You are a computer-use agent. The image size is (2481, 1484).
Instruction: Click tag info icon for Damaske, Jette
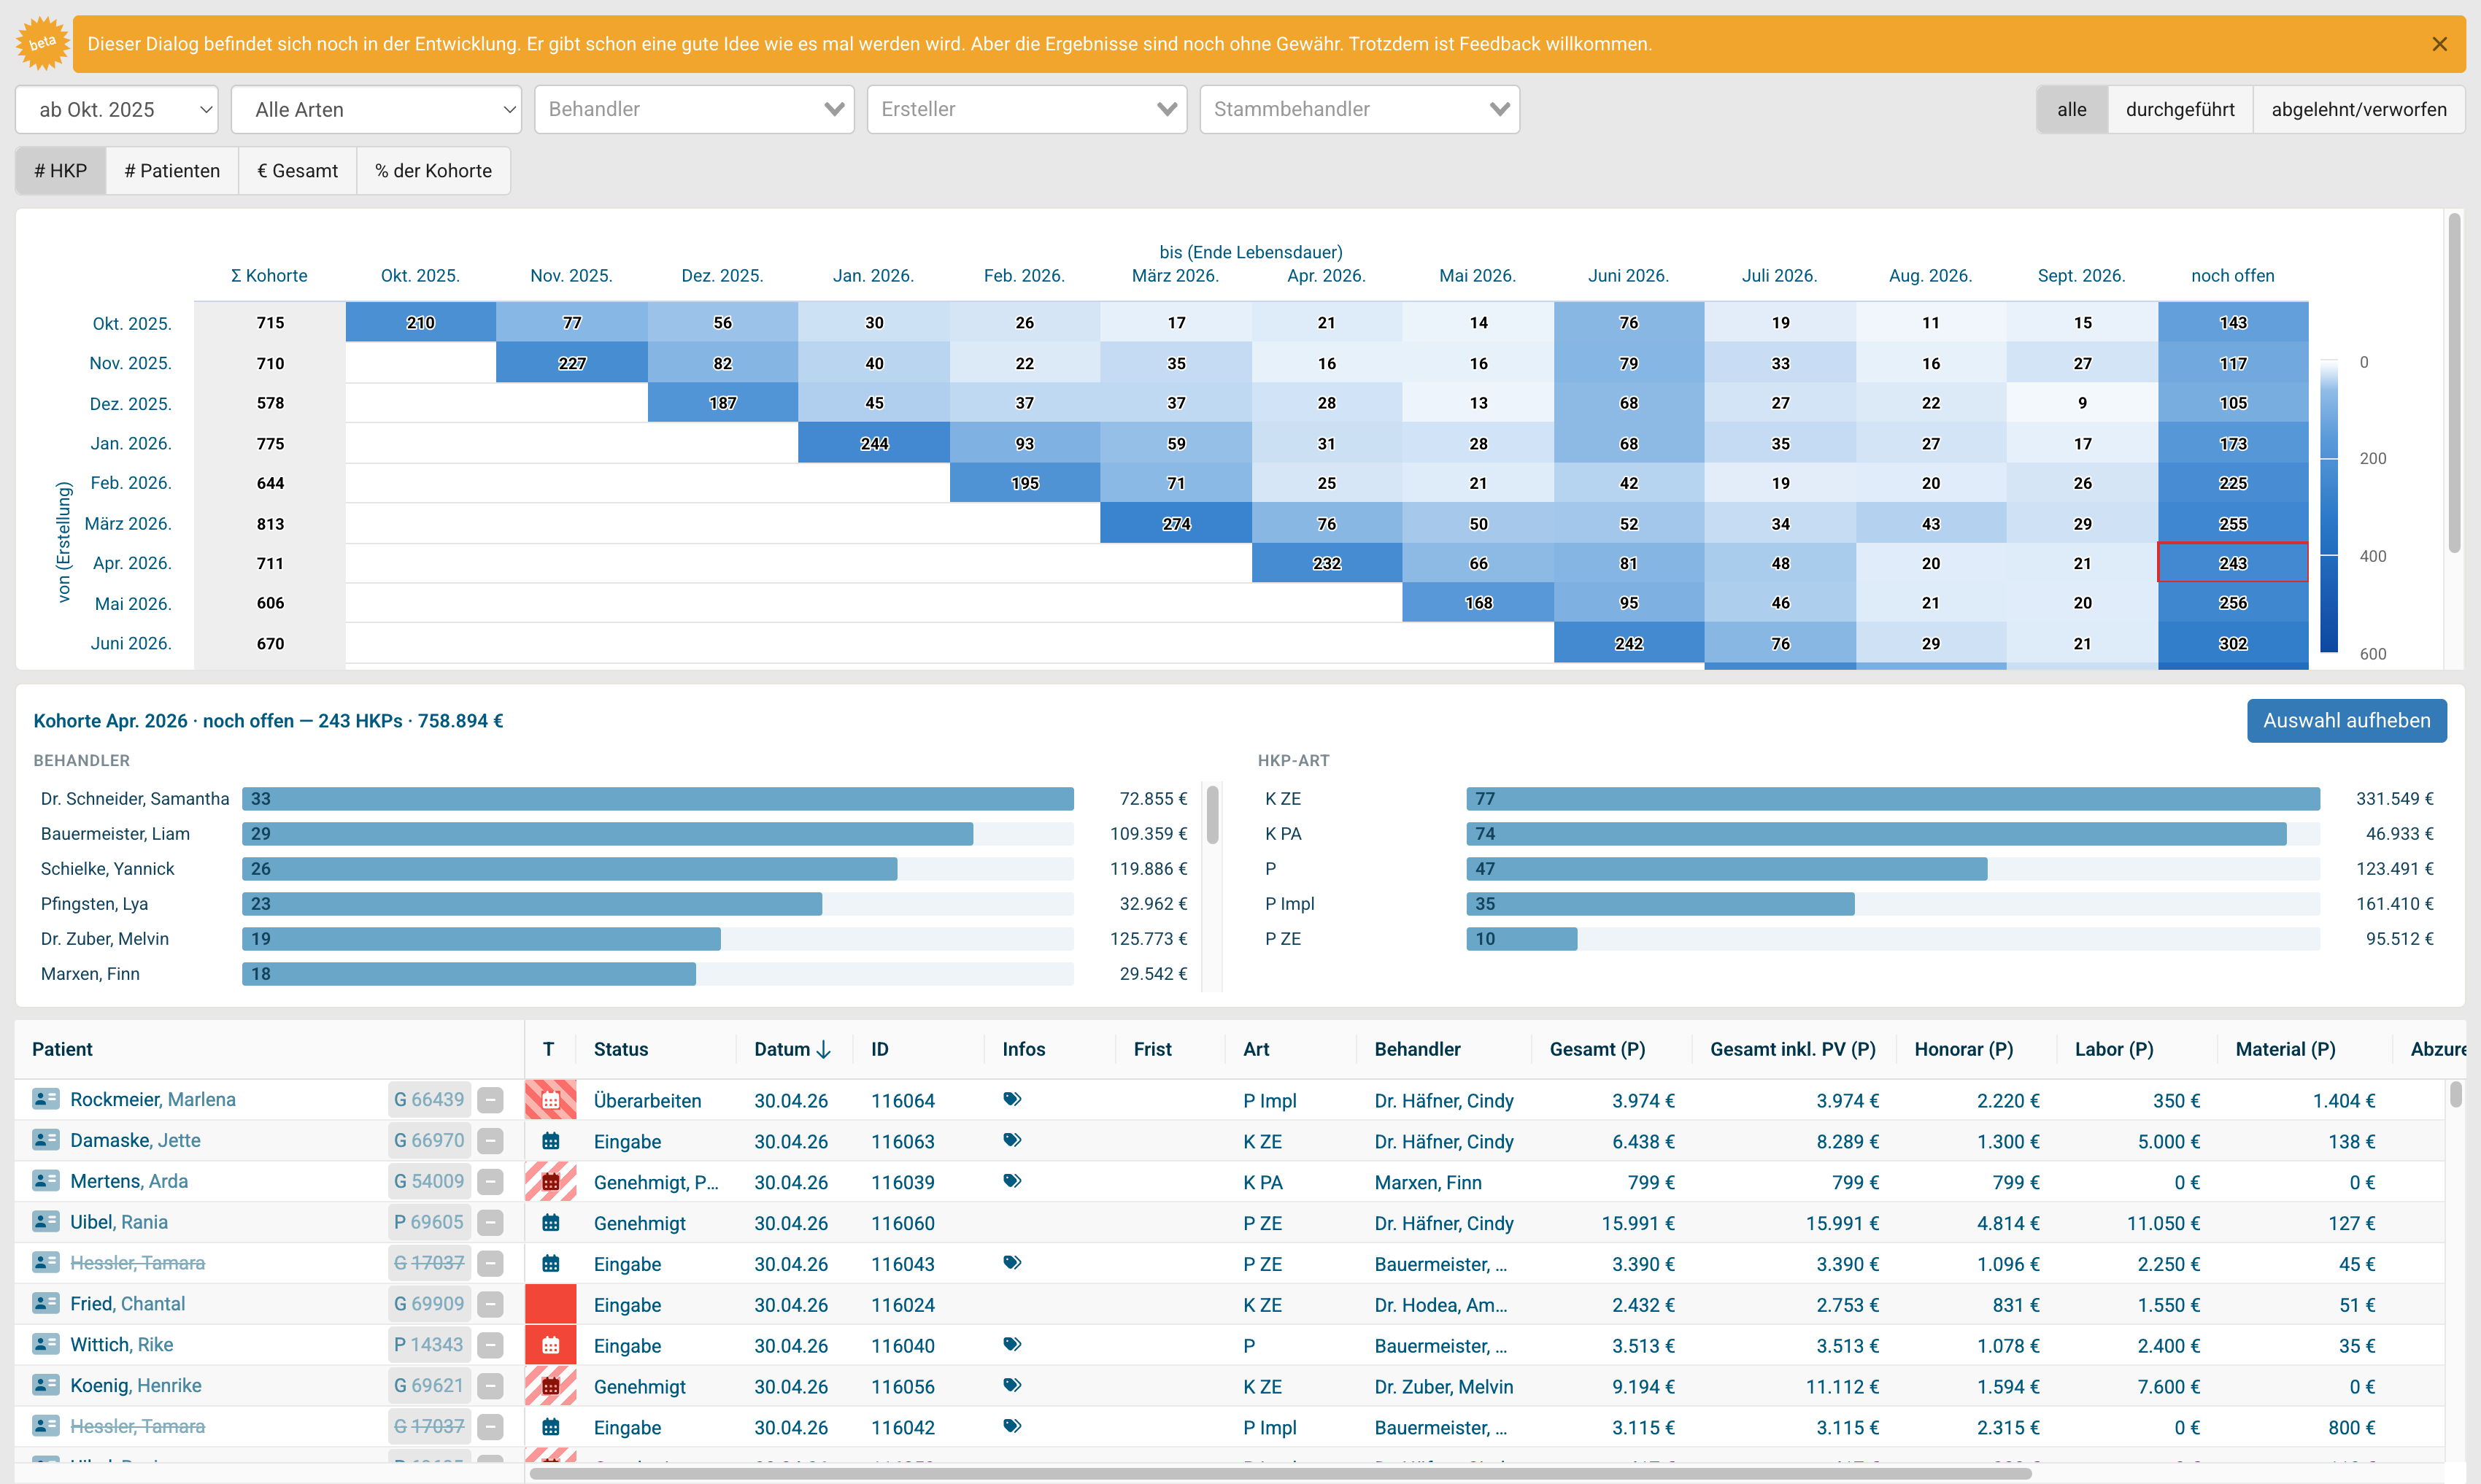pos(1012,1140)
